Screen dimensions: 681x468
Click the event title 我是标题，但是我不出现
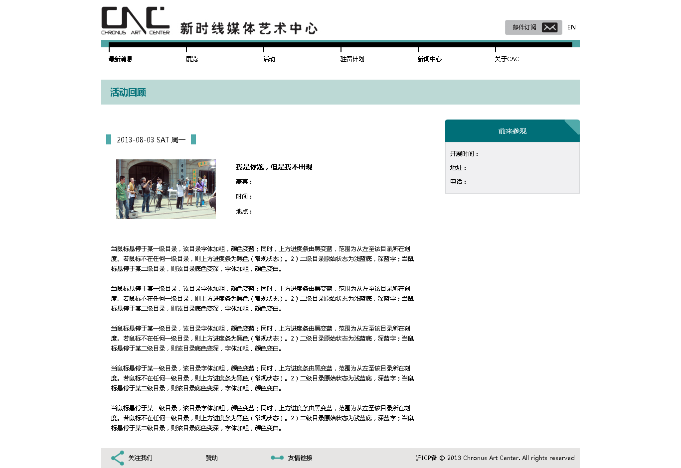[x=274, y=167]
